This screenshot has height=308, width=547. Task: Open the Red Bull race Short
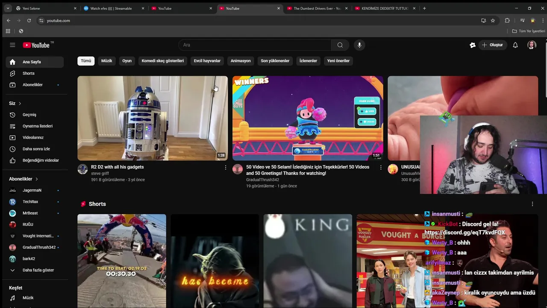tap(122, 261)
